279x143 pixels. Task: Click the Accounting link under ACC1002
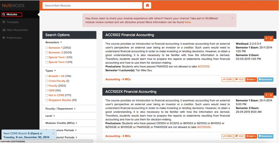113,79
